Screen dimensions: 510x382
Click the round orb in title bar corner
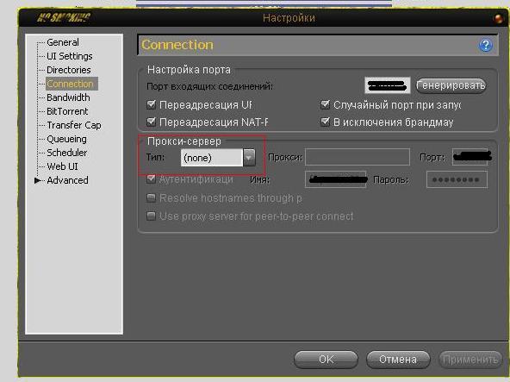coord(498,18)
